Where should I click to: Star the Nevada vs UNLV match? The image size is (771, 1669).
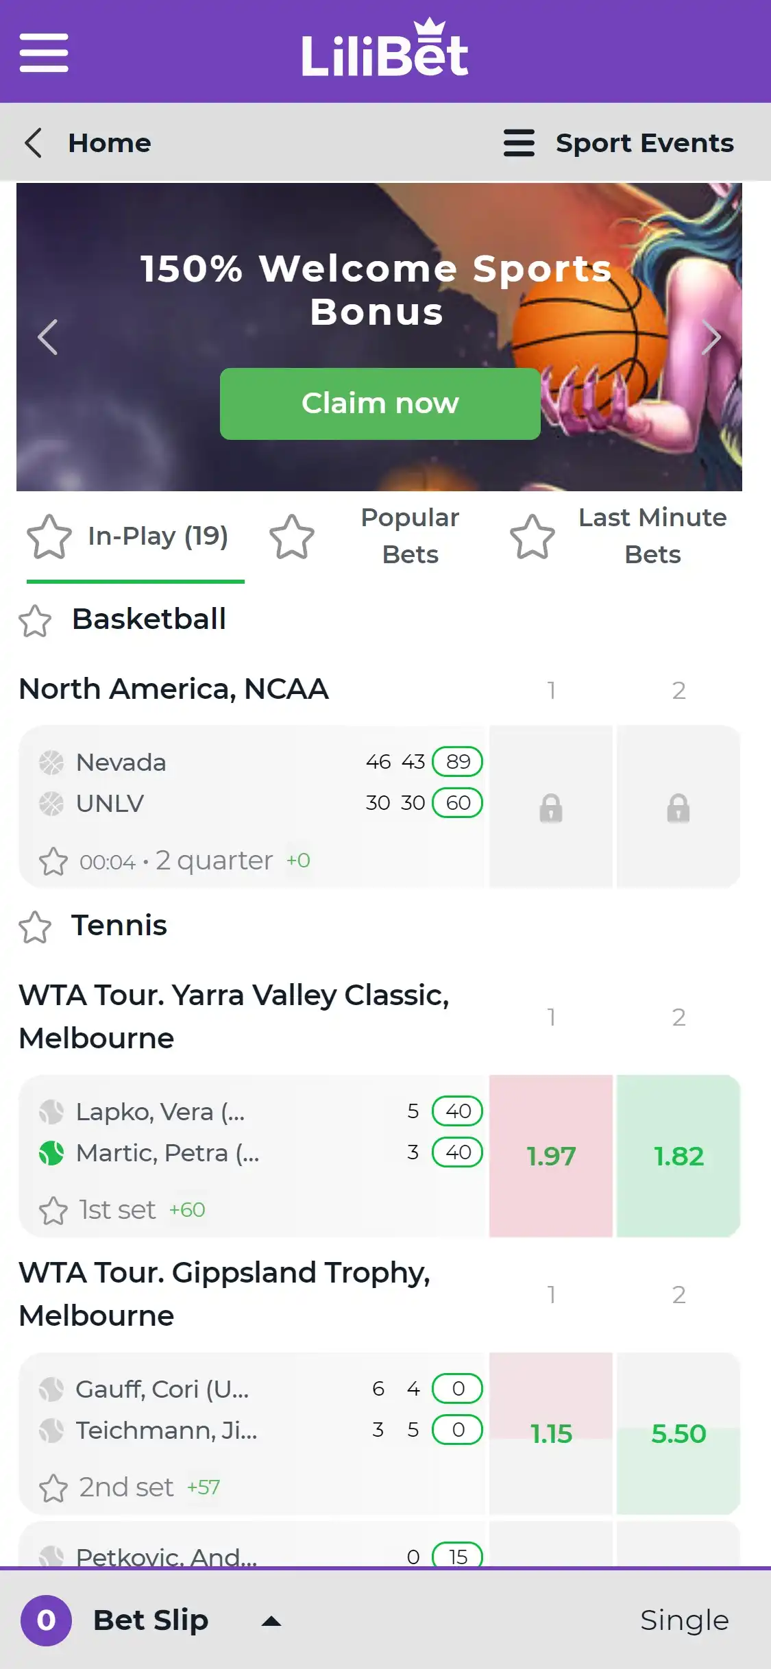[x=53, y=861]
